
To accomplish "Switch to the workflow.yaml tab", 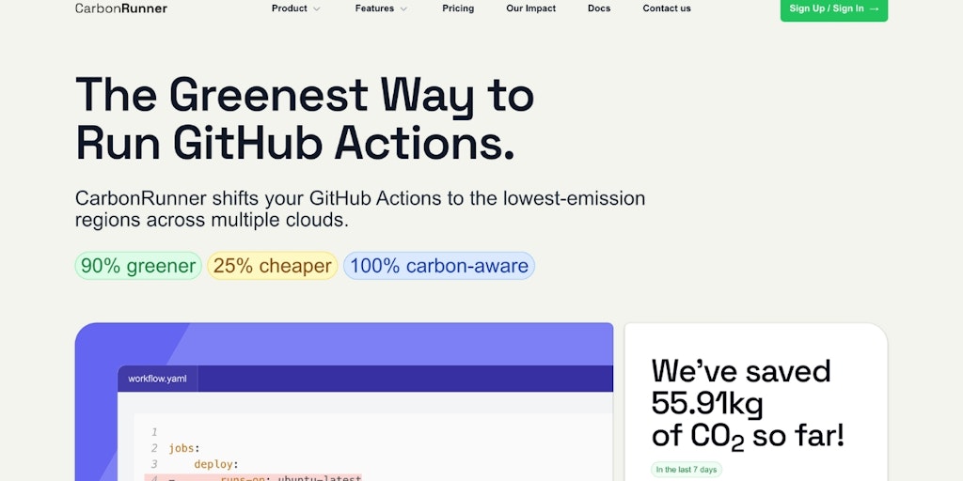I will (x=158, y=379).
